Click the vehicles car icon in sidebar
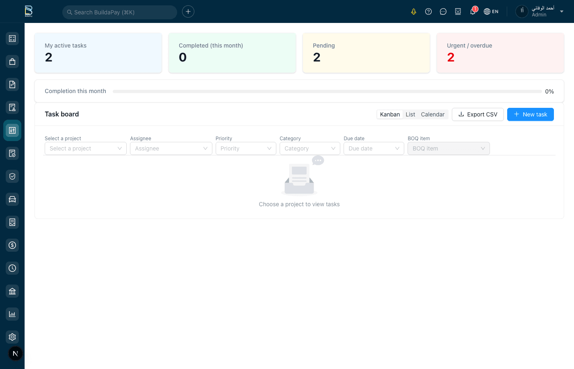The width and height of the screenshot is (574, 369). coord(12,199)
